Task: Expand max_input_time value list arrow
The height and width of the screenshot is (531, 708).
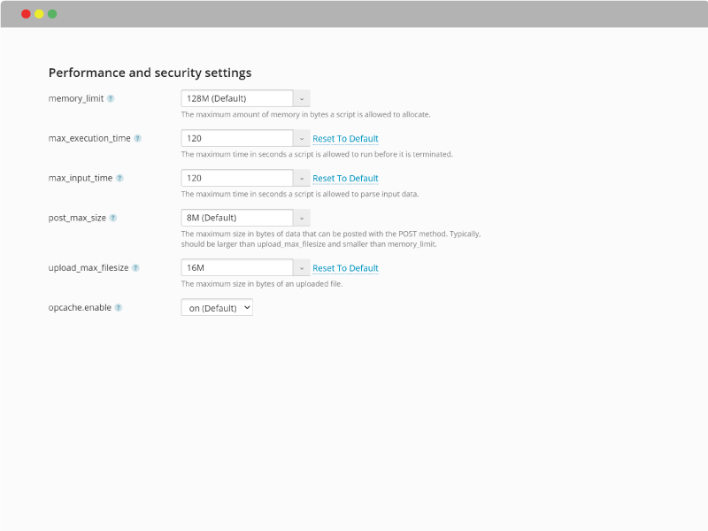Action: pyautogui.click(x=302, y=178)
